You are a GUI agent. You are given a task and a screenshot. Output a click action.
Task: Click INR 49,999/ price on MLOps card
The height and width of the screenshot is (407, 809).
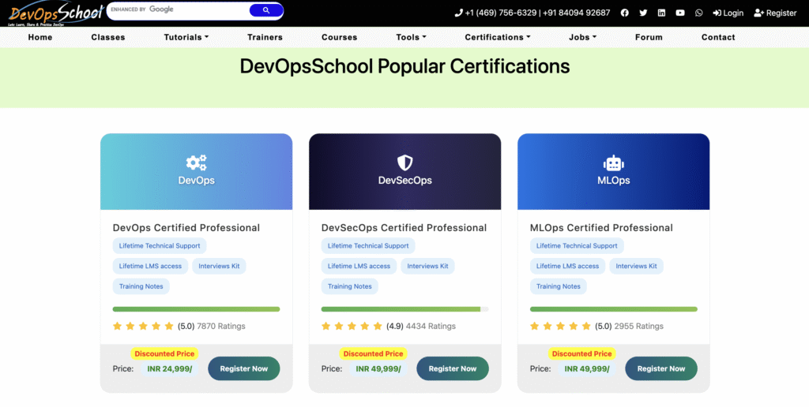(x=587, y=368)
